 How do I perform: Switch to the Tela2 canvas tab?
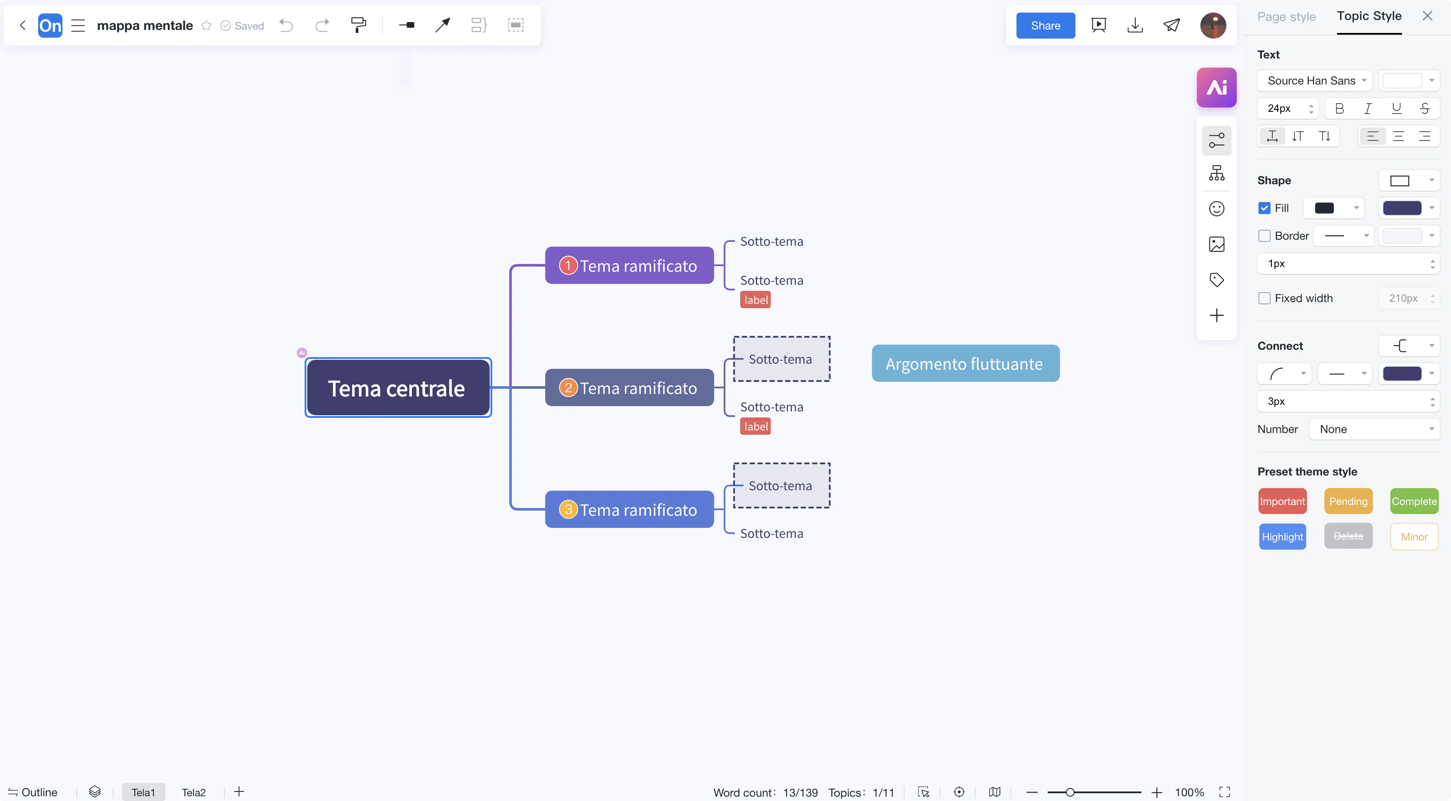point(193,792)
